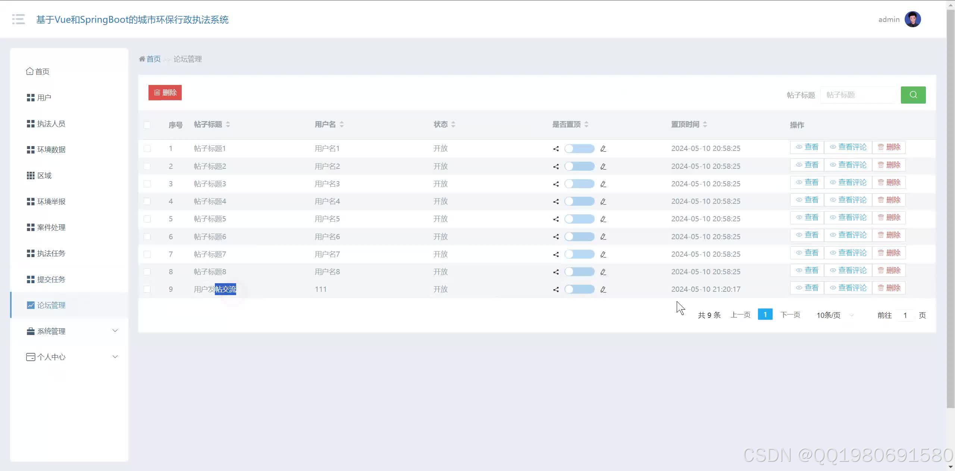Click the admin avatar picture

tap(912, 19)
